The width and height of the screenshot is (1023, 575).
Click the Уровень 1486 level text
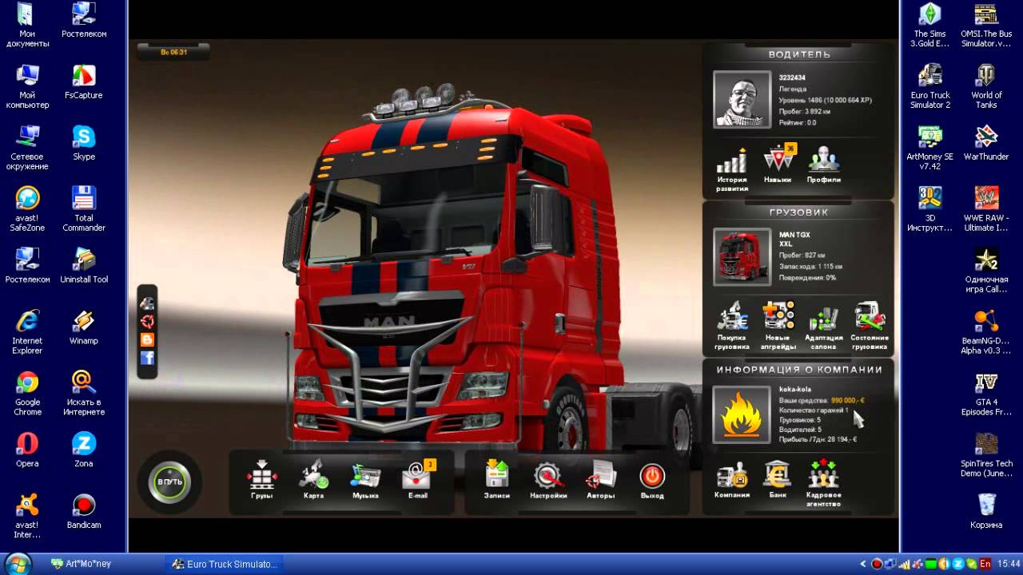826,100
